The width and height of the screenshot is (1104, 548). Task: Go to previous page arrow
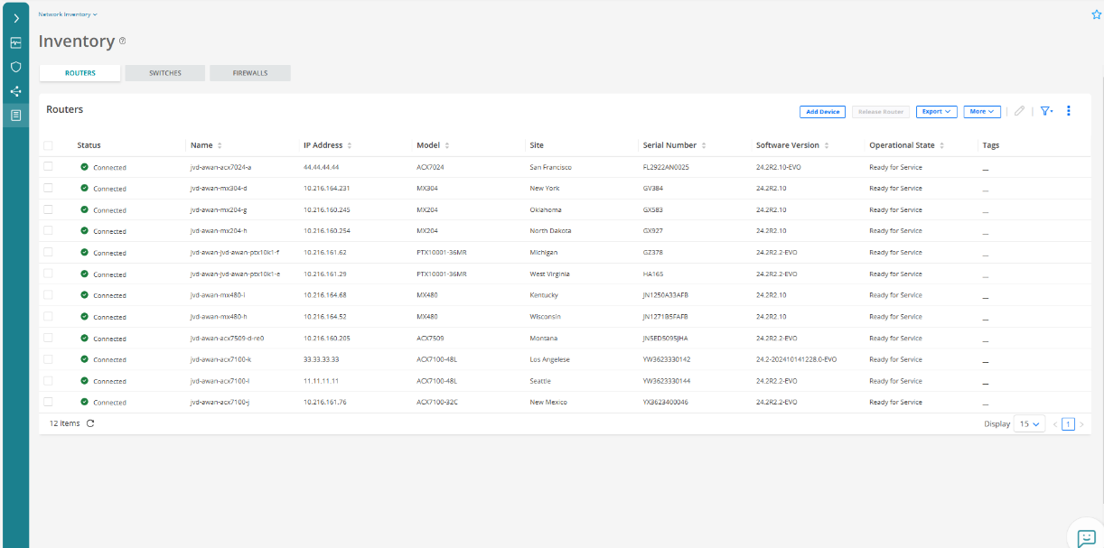tap(1054, 424)
